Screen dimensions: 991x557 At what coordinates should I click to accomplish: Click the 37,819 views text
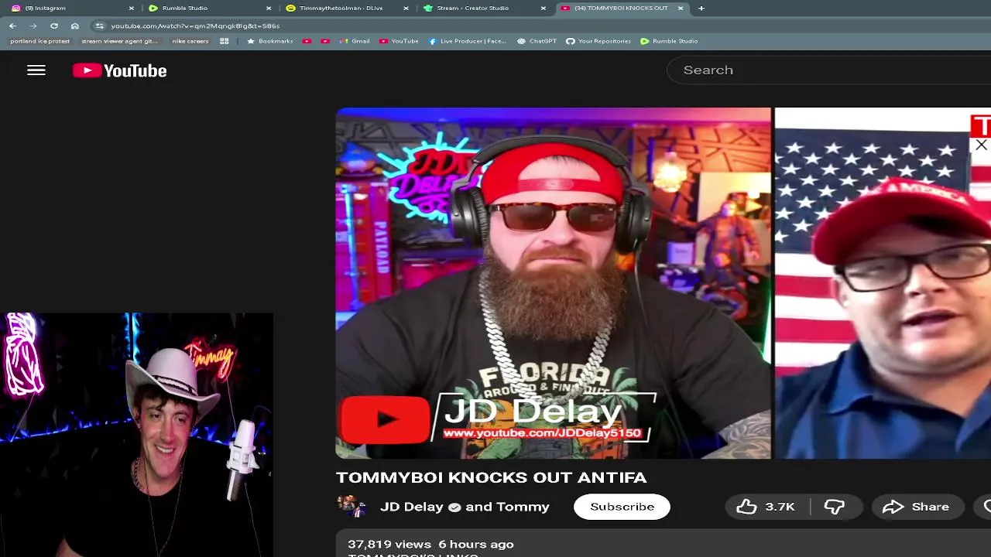tap(389, 545)
